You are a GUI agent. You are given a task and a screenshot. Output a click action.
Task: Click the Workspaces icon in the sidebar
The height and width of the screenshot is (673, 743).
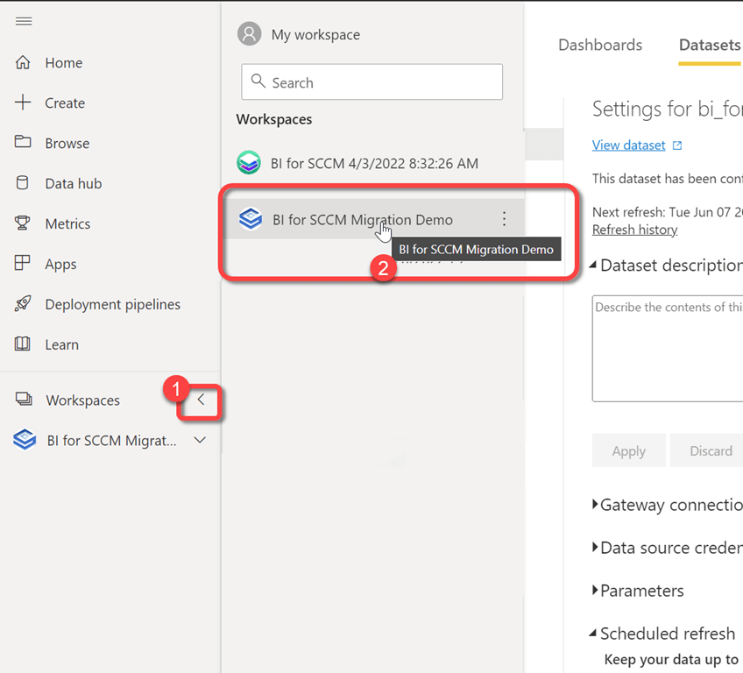coord(24,399)
